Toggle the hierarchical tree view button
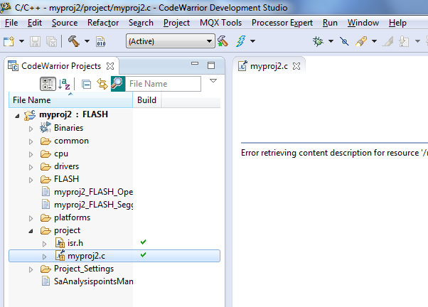Viewport: 428px width, 307px height. [48, 84]
